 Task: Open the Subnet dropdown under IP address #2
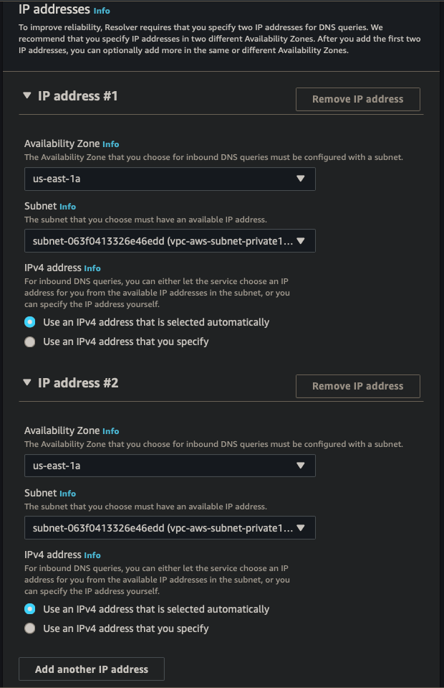pos(170,527)
